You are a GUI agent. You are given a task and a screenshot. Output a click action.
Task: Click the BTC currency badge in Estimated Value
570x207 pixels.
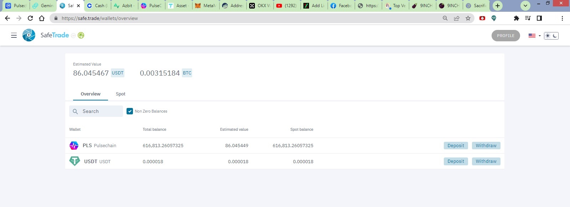click(187, 73)
